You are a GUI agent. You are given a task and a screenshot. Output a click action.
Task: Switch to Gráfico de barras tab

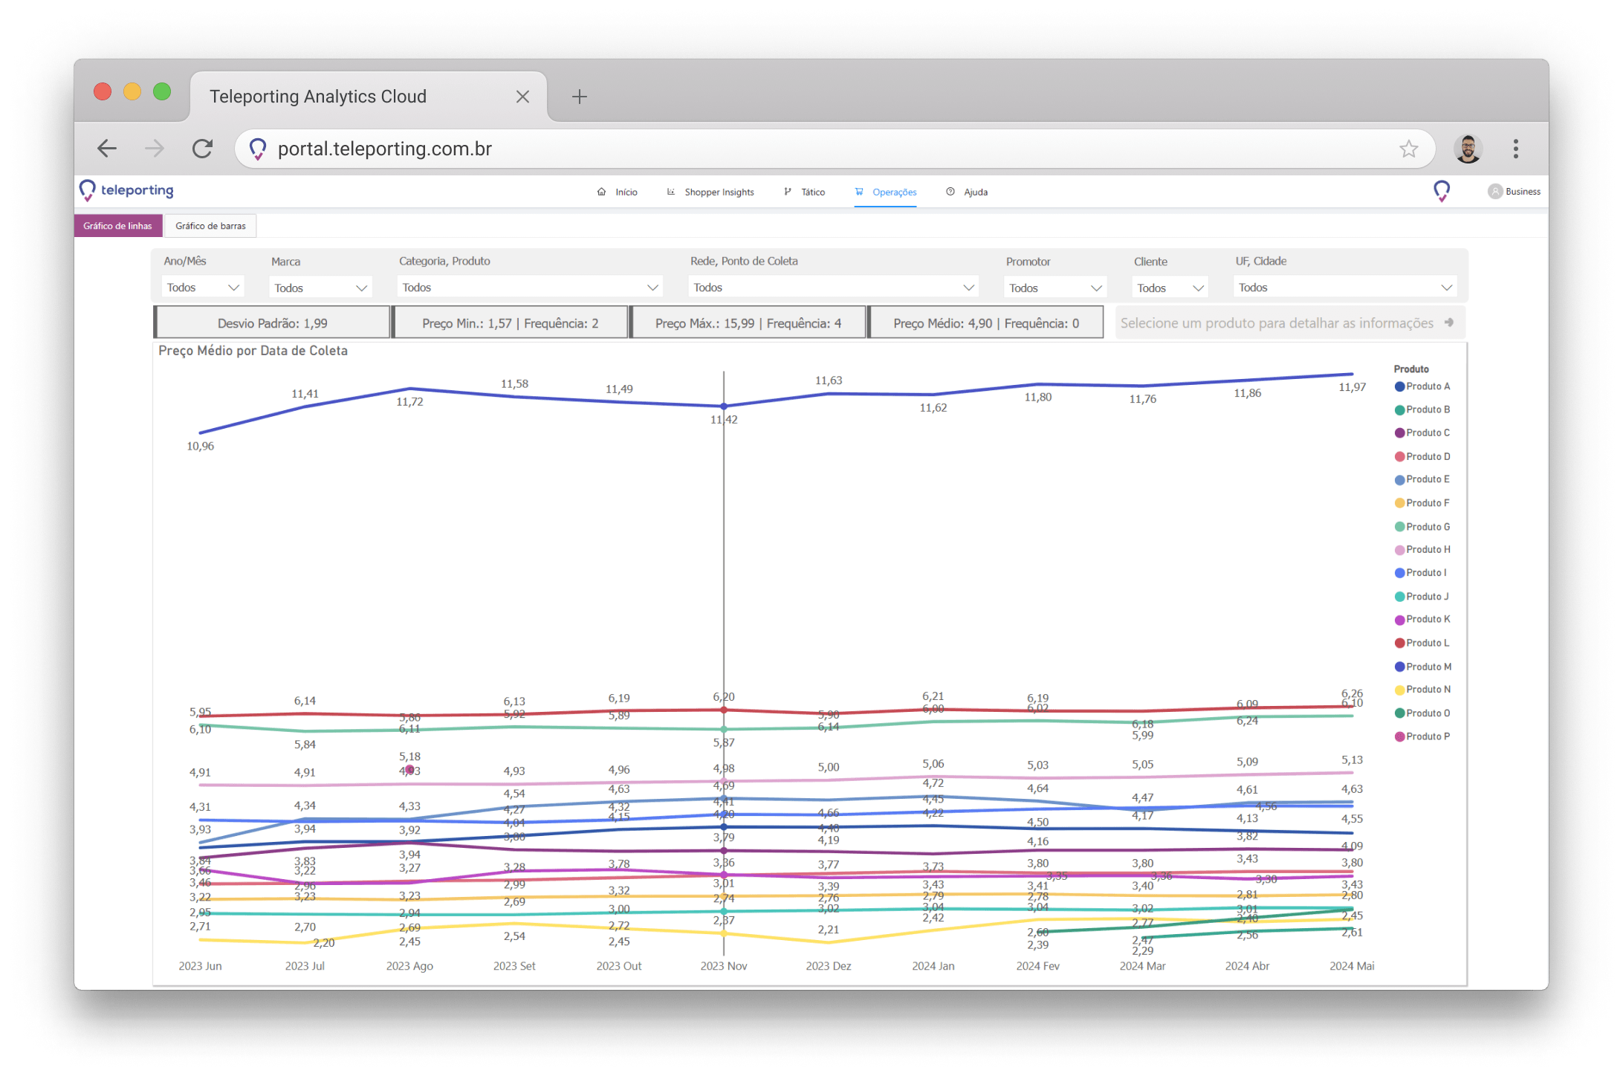[x=210, y=226]
